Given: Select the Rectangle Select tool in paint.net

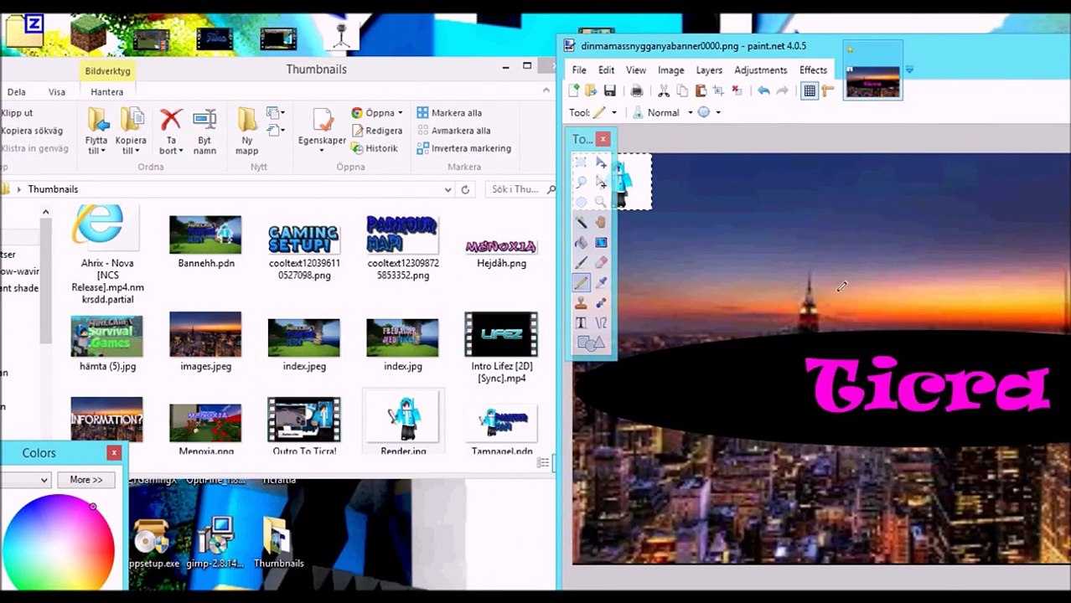Looking at the screenshot, I should point(581,162).
